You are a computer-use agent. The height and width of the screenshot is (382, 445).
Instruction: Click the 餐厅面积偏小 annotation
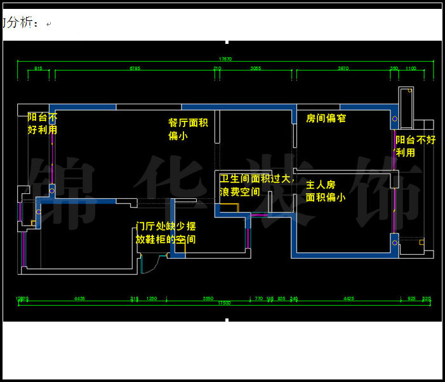click(188, 129)
